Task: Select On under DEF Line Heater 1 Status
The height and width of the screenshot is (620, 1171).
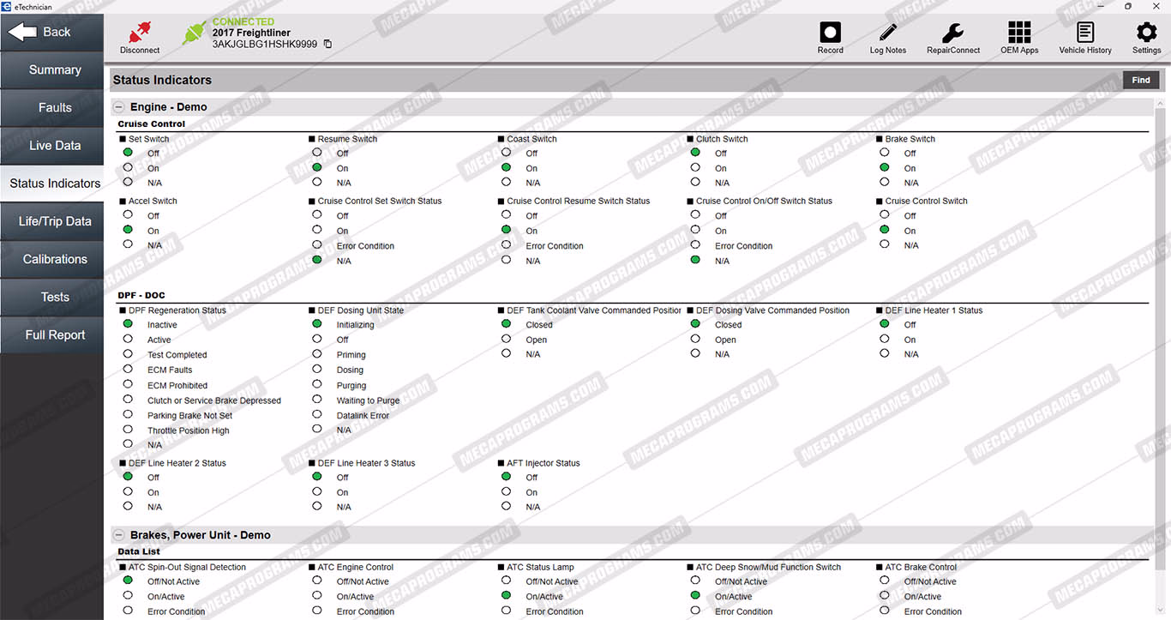Action: 885,340
